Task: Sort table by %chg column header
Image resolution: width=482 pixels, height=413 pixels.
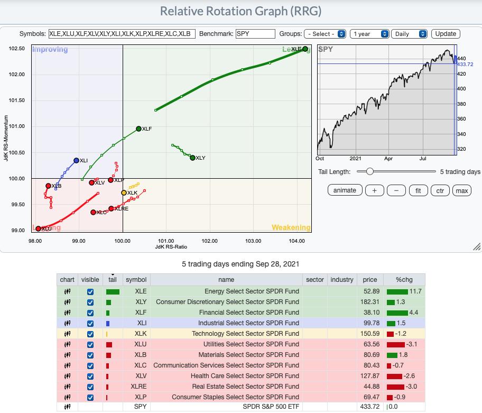Action: click(404, 280)
